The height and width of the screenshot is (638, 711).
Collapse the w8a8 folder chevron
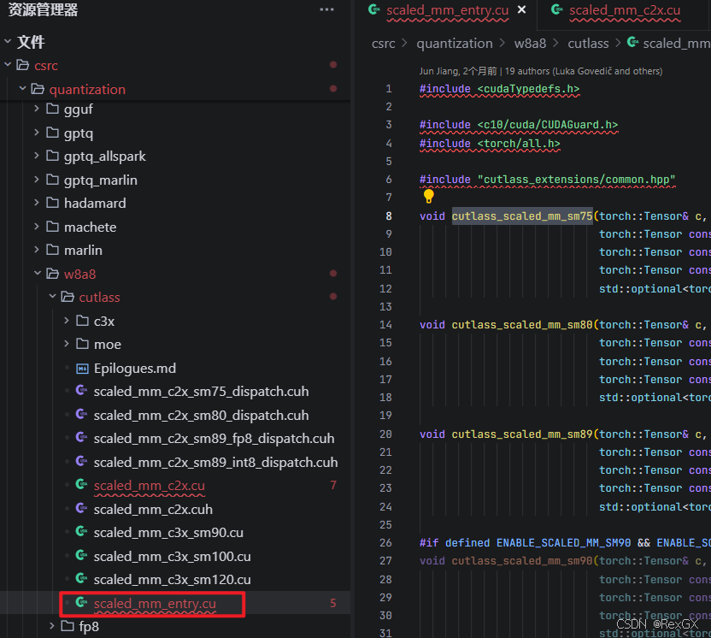pos(38,273)
